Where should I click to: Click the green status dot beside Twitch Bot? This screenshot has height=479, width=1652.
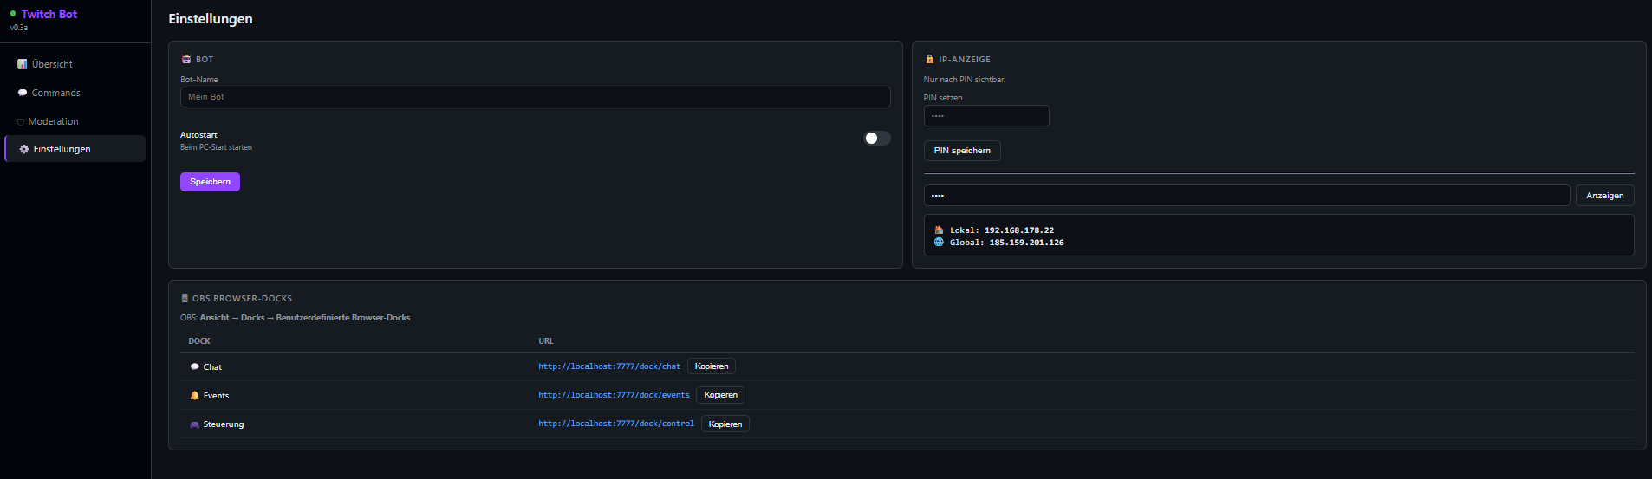pyautogui.click(x=13, y=14)
